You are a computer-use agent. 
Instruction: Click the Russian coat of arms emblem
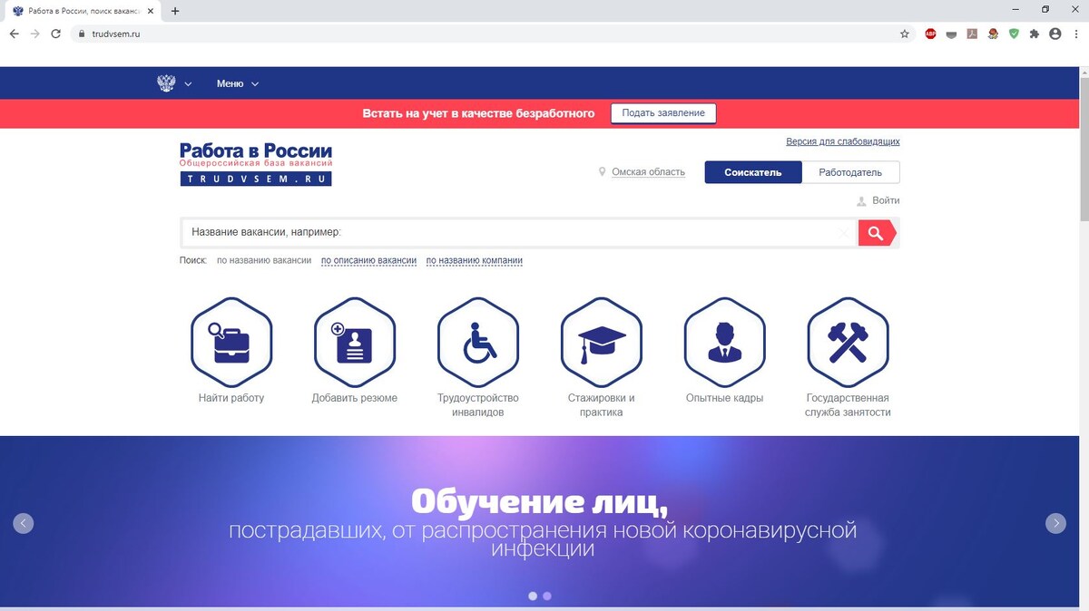tap(166, 83)
